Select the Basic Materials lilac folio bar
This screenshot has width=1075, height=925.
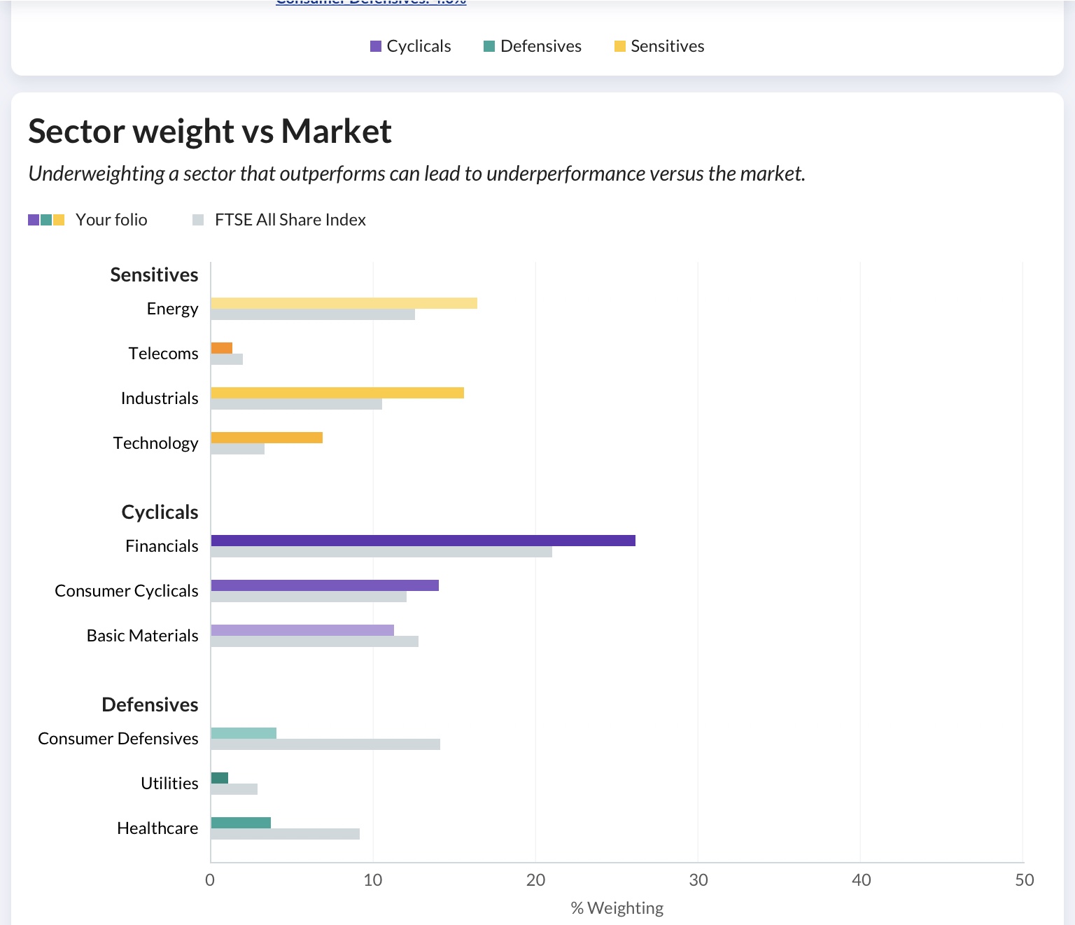tap(302, 630)
